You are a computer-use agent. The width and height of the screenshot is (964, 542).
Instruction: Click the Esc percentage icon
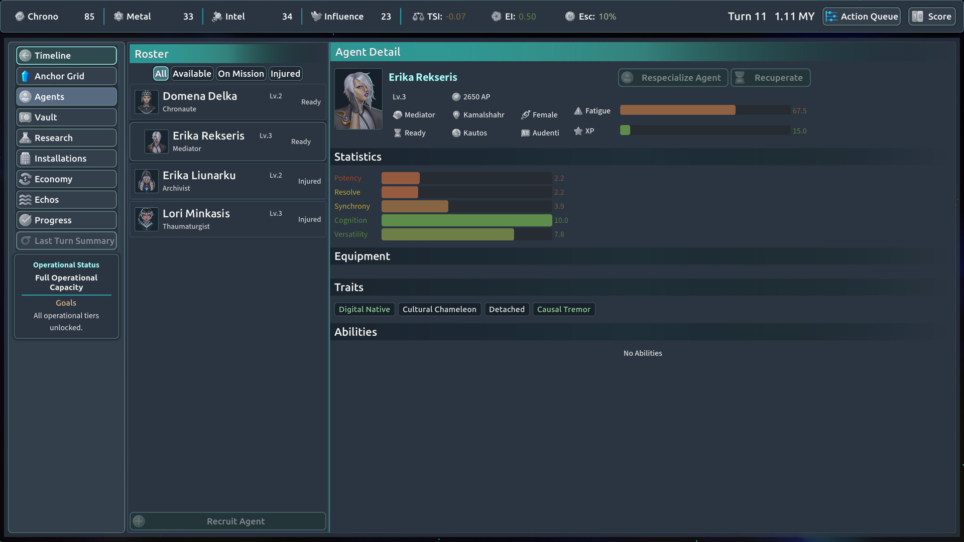[x=570, y=17]
